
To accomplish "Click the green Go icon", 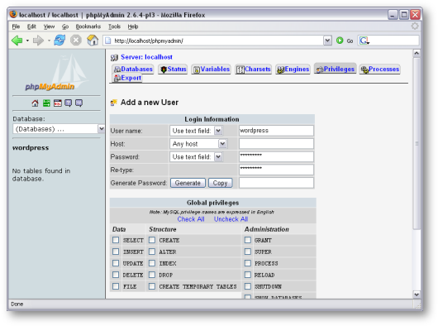I will coord(340,41).
